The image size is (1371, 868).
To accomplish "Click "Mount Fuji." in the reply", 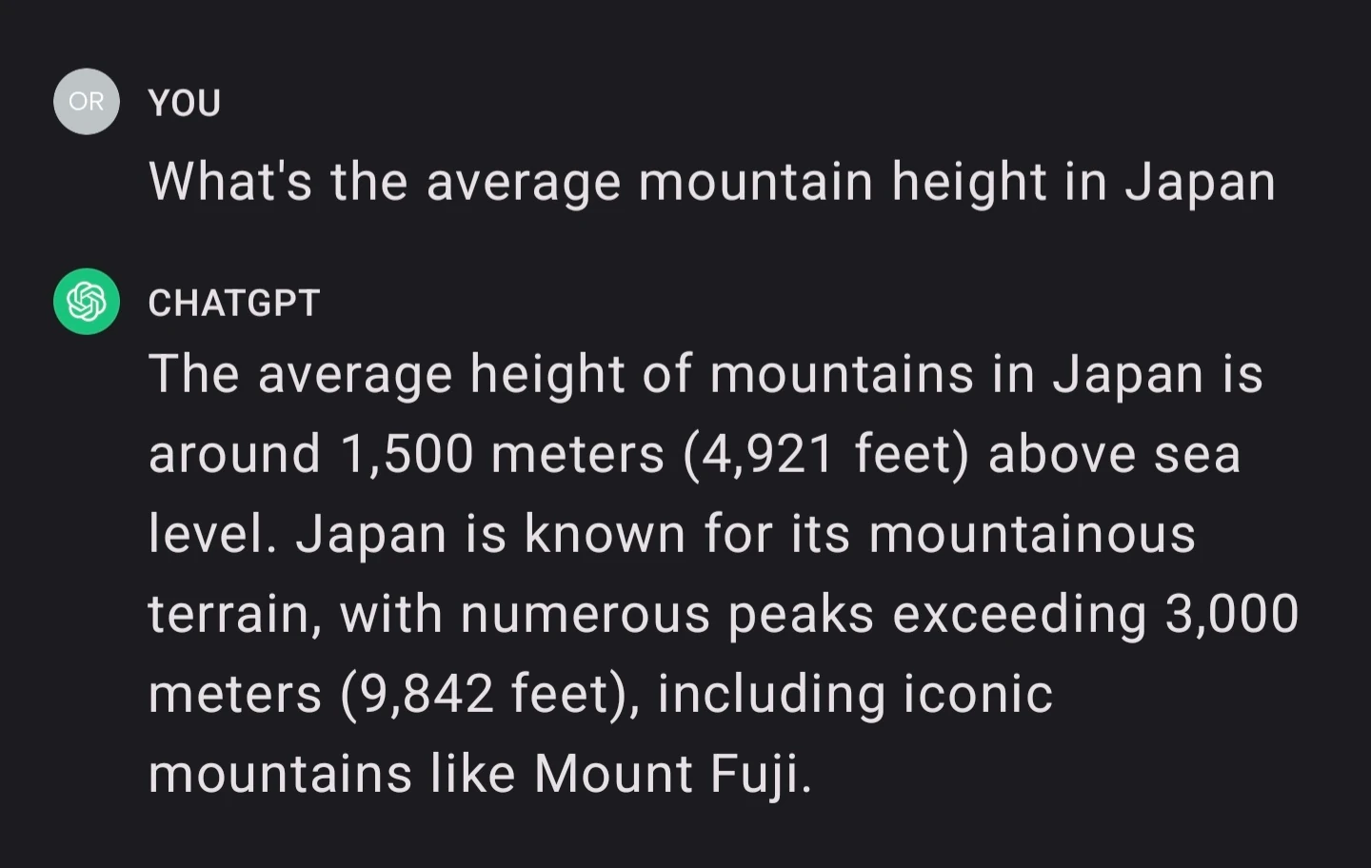I will [x=672, y=773].
